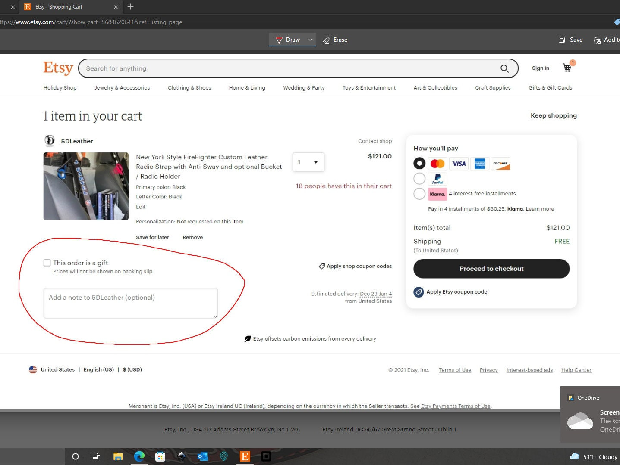Open Help Center link
Screen dimensions: 620x465
(x=576, y=370)
